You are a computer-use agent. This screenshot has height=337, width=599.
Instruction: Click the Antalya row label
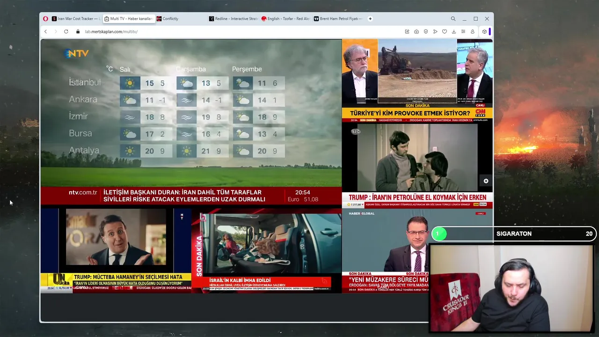pyautogui.click(x=84, y=150)
